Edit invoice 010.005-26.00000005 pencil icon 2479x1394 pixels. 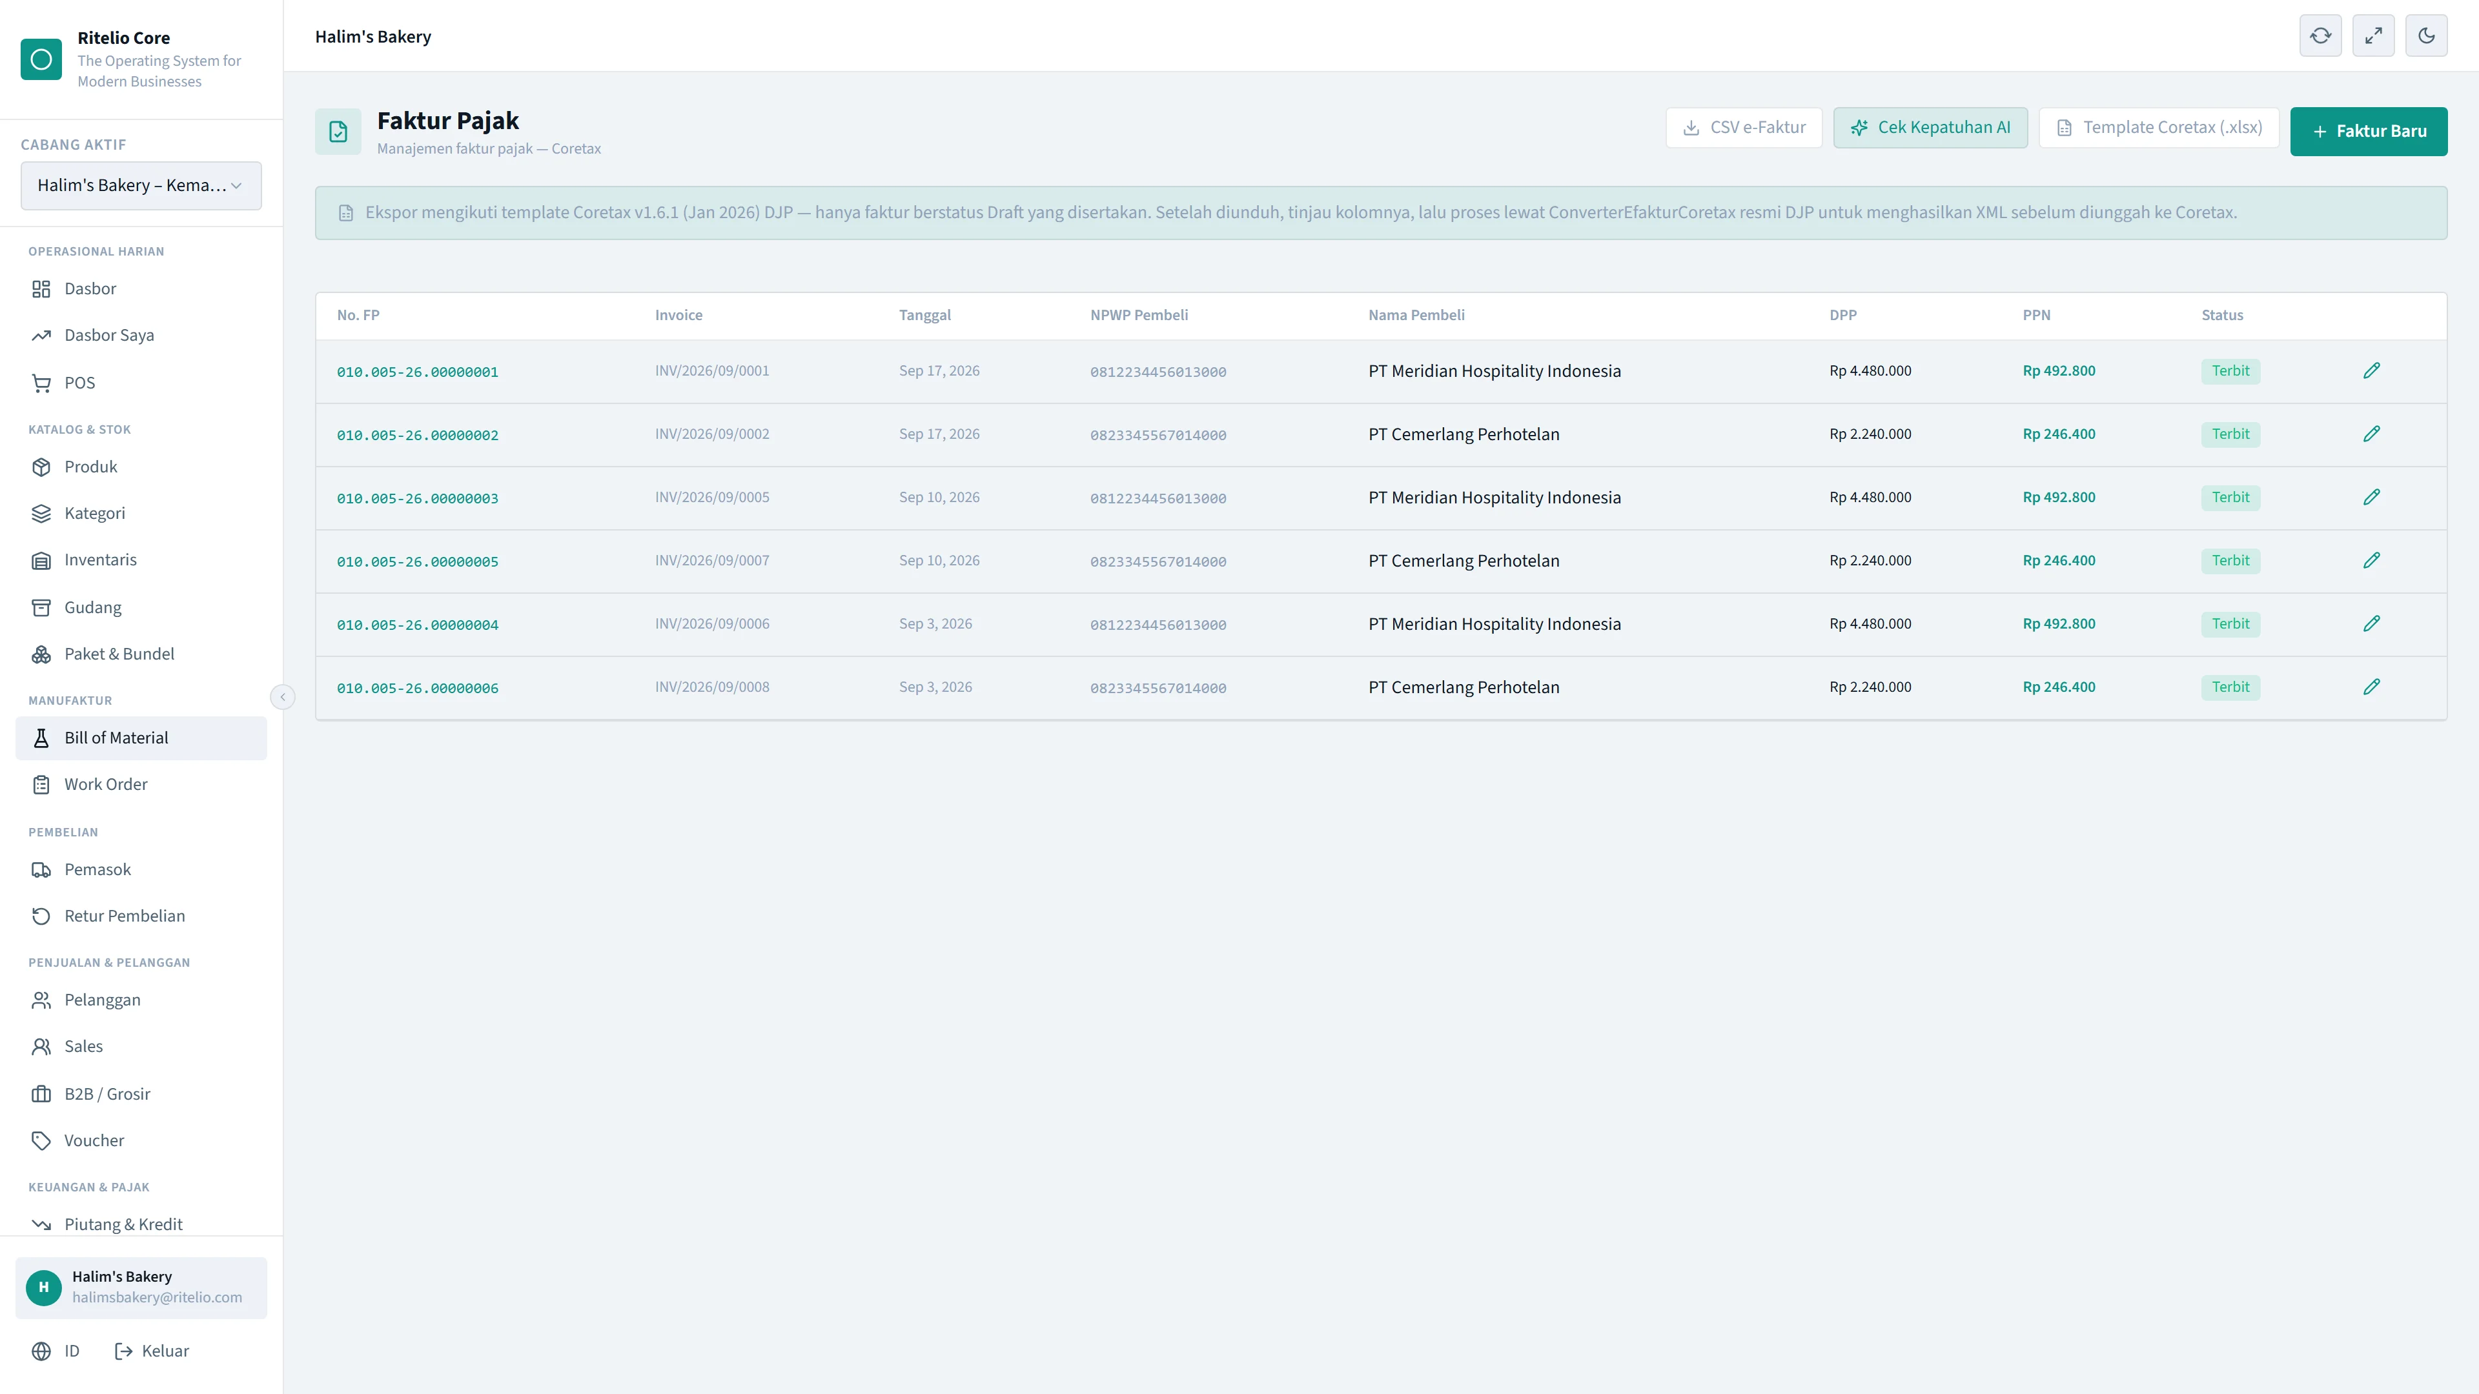[2371, 561]
